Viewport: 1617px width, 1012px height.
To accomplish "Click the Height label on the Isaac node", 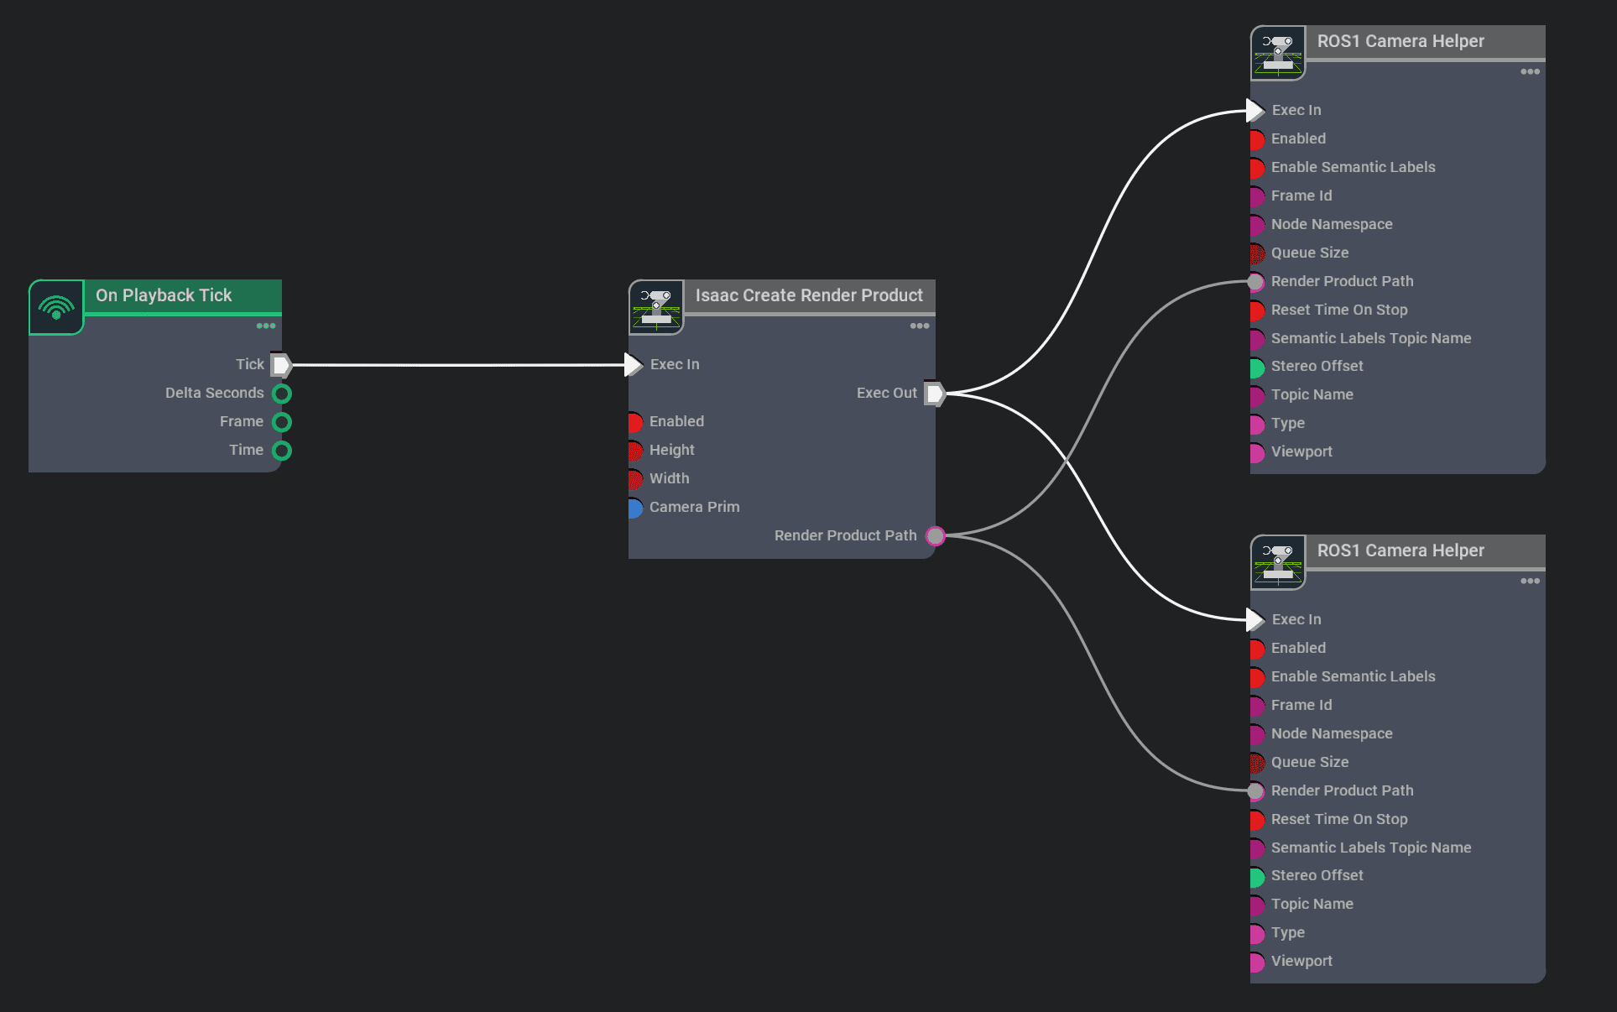I will point(671,450).
